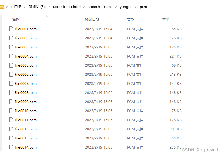The height and width of the screenshot is (155, 222).
Task: Click File0014.pcm file icon
Action: [x=11, y=147]
